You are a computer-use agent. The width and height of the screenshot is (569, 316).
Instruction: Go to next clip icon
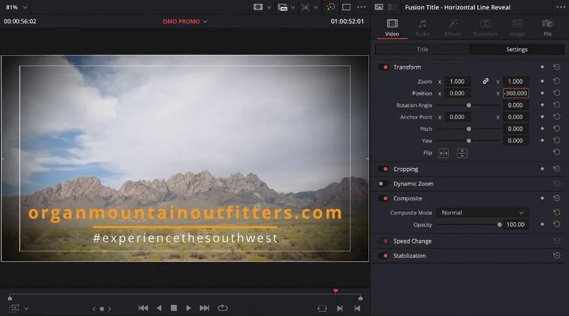(x=340, y=308)
